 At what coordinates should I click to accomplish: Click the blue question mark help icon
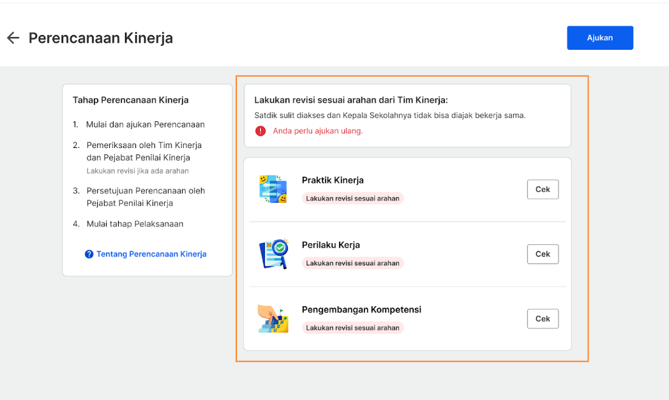click(89, 254)
